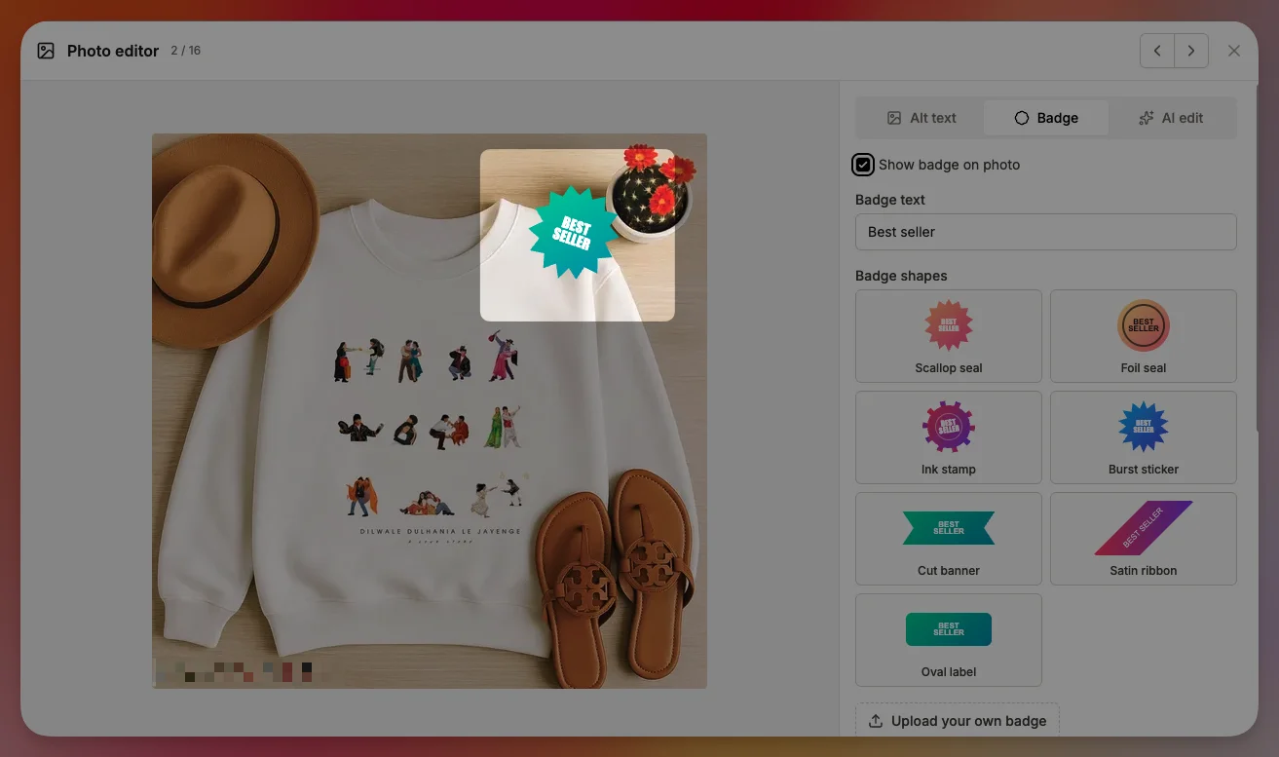Click the Photo editor title text

click(113, 51)
